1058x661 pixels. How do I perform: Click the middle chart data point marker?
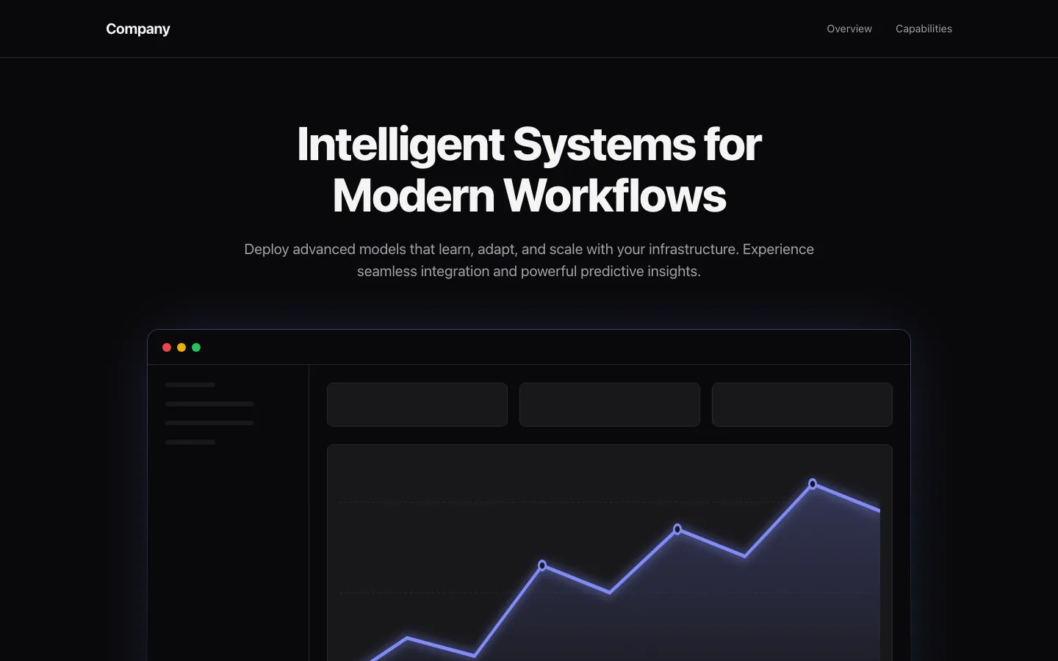677,529
